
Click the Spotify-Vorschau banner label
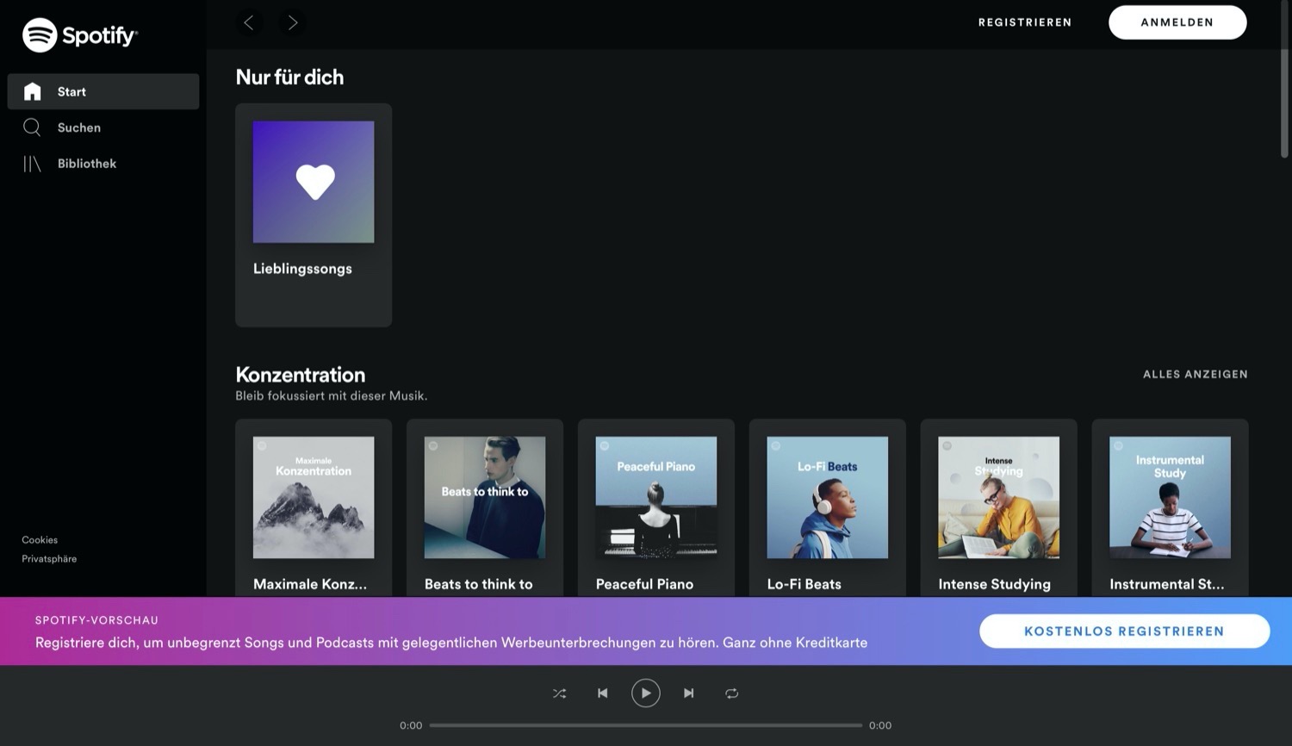coord(96,620)
